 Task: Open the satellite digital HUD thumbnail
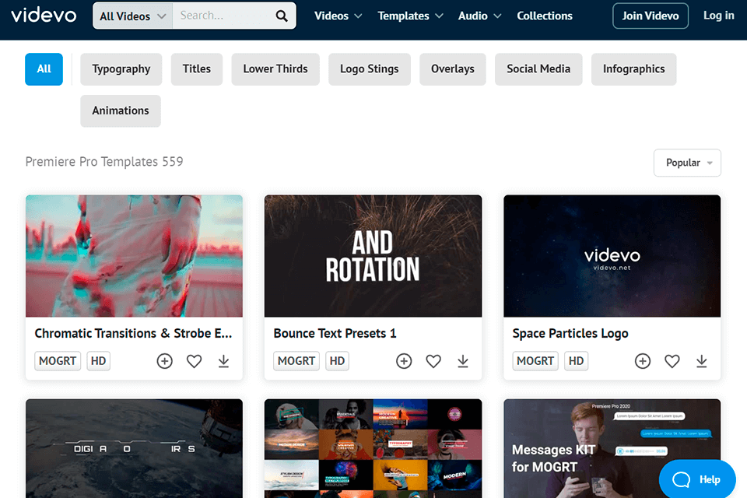(134, 448)
